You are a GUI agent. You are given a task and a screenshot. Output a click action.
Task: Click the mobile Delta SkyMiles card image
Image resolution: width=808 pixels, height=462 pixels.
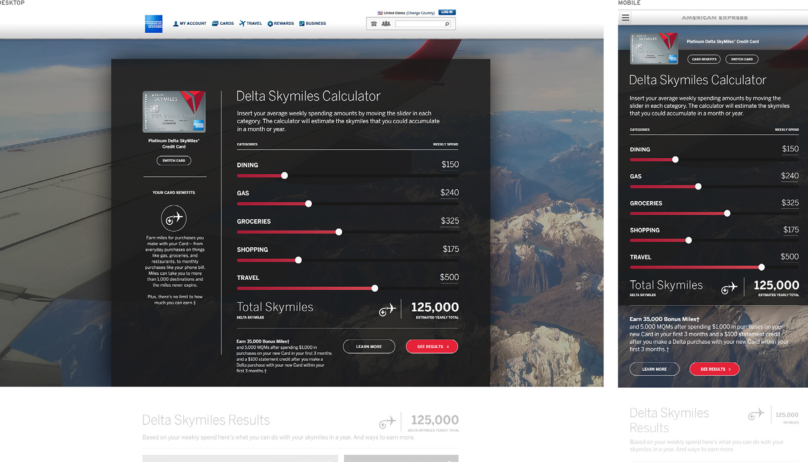coord(654,48)
